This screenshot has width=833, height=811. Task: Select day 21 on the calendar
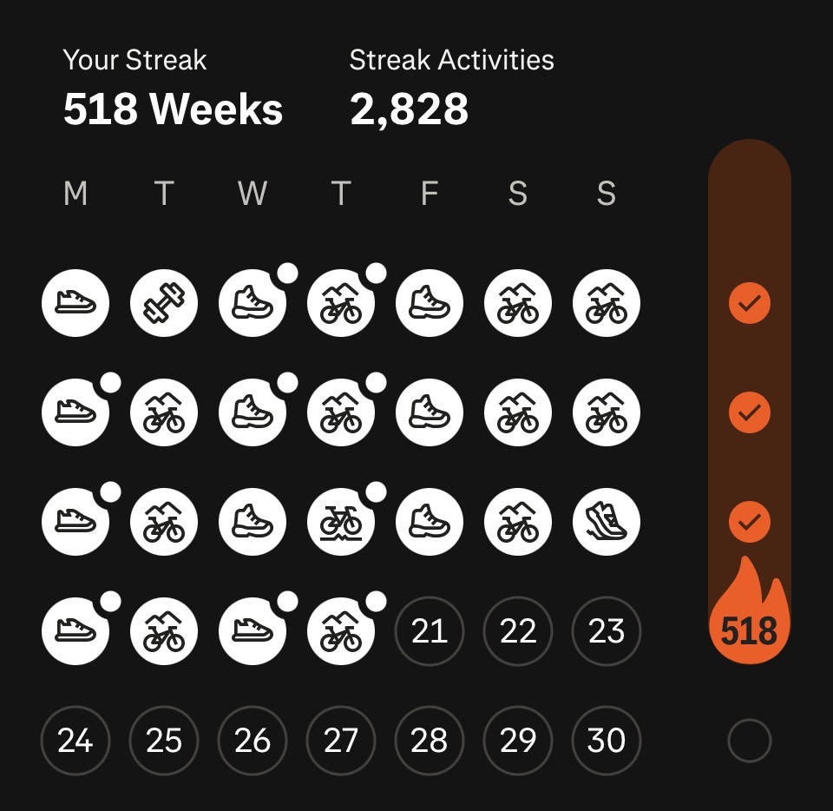pyautogui.click(x=430, y=631)
